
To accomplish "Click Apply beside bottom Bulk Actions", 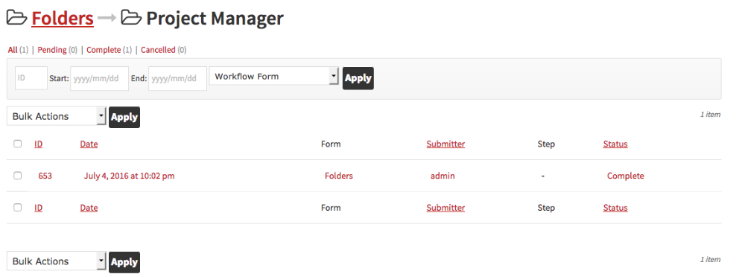I will pos(124,262).
